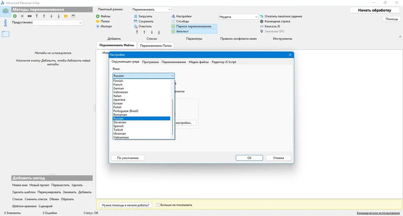The image size is (403, 216).
Task: Open the blue info panel icon in sidebar
Action: point(5,23)
